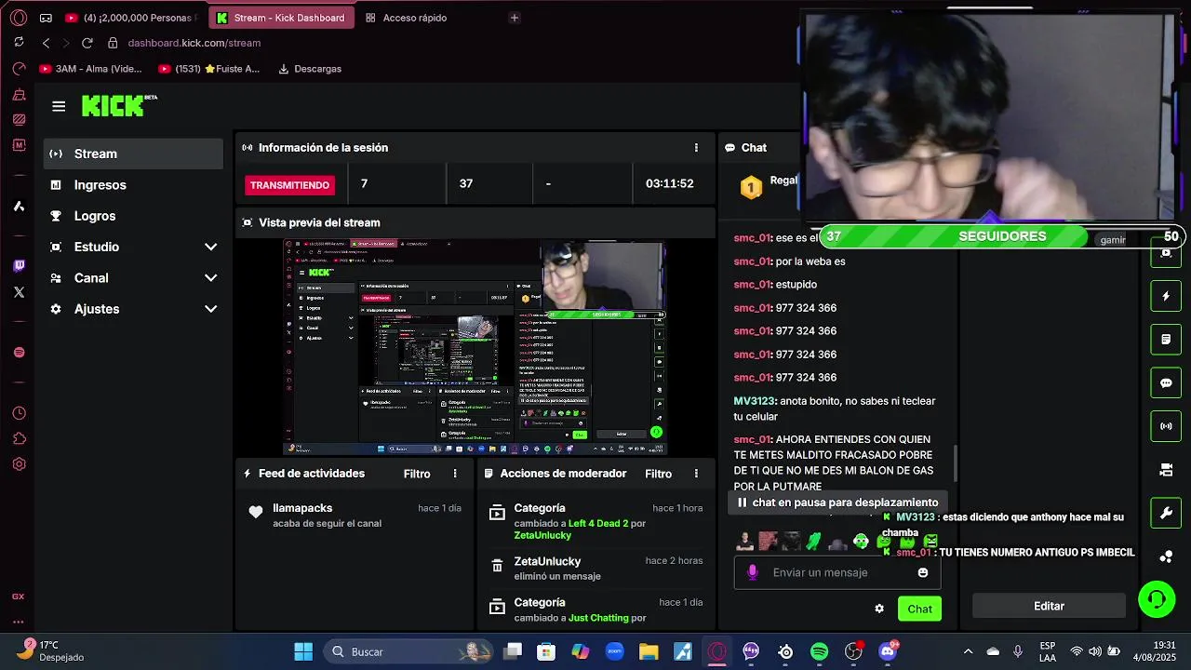Open X (Twitter) in Opera GX sidebar
The image size is (1191, 670).
click(x=19, y=292)
